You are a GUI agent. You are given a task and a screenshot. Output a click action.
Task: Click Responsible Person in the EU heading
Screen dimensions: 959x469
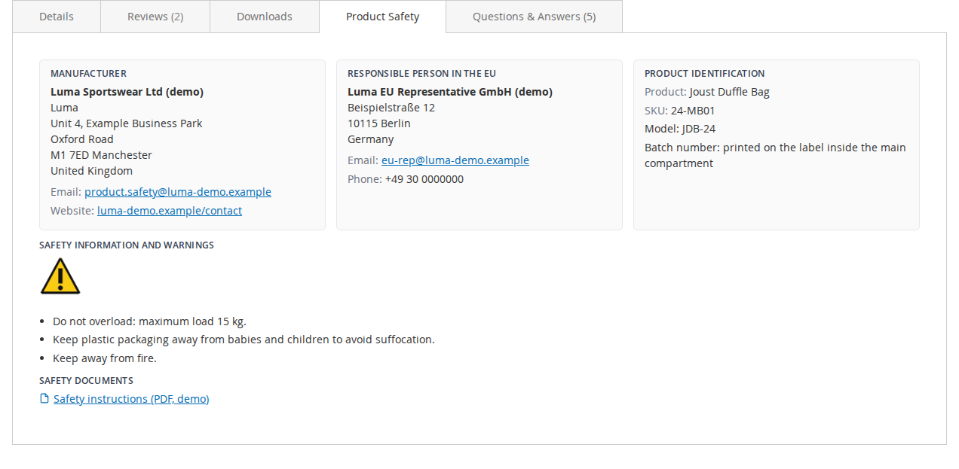click(x=421, y=74)
